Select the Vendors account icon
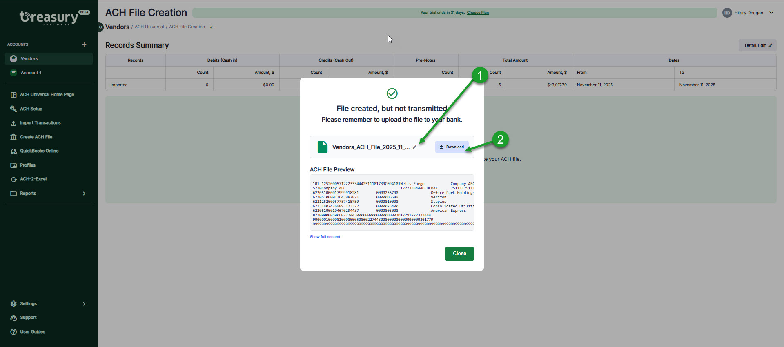Screen dimensions: 784x347 click(13, 59)
